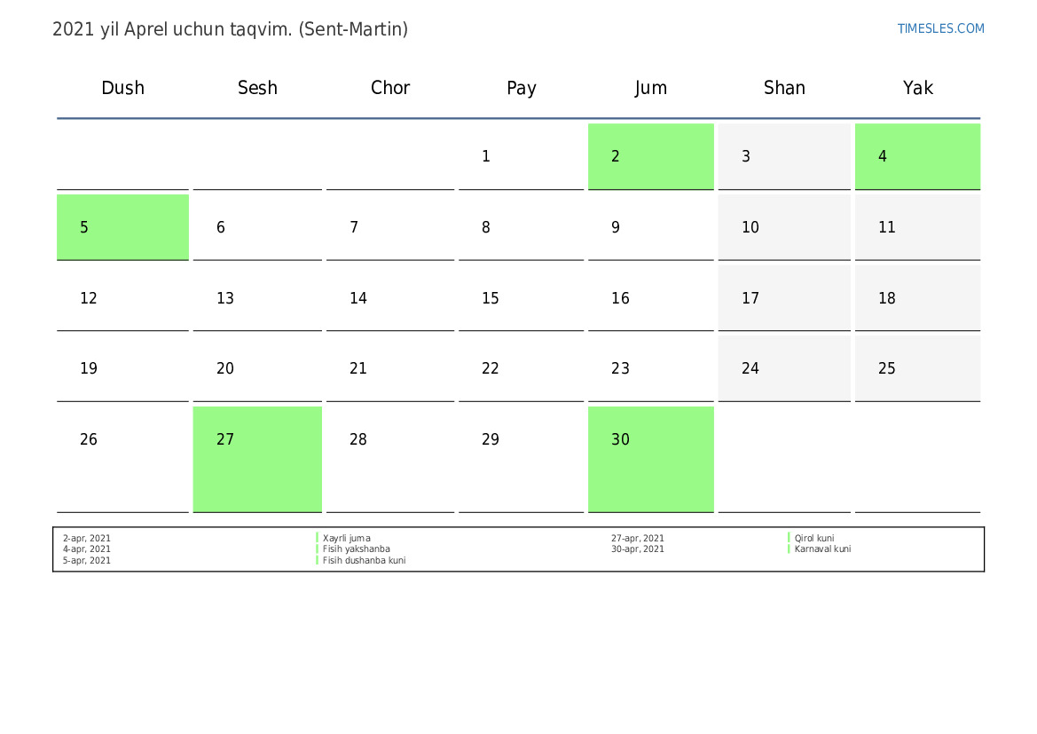Open the TIMESLES.COM link
This screenshot has width=1037, height=734.
(x=940, y=28)
